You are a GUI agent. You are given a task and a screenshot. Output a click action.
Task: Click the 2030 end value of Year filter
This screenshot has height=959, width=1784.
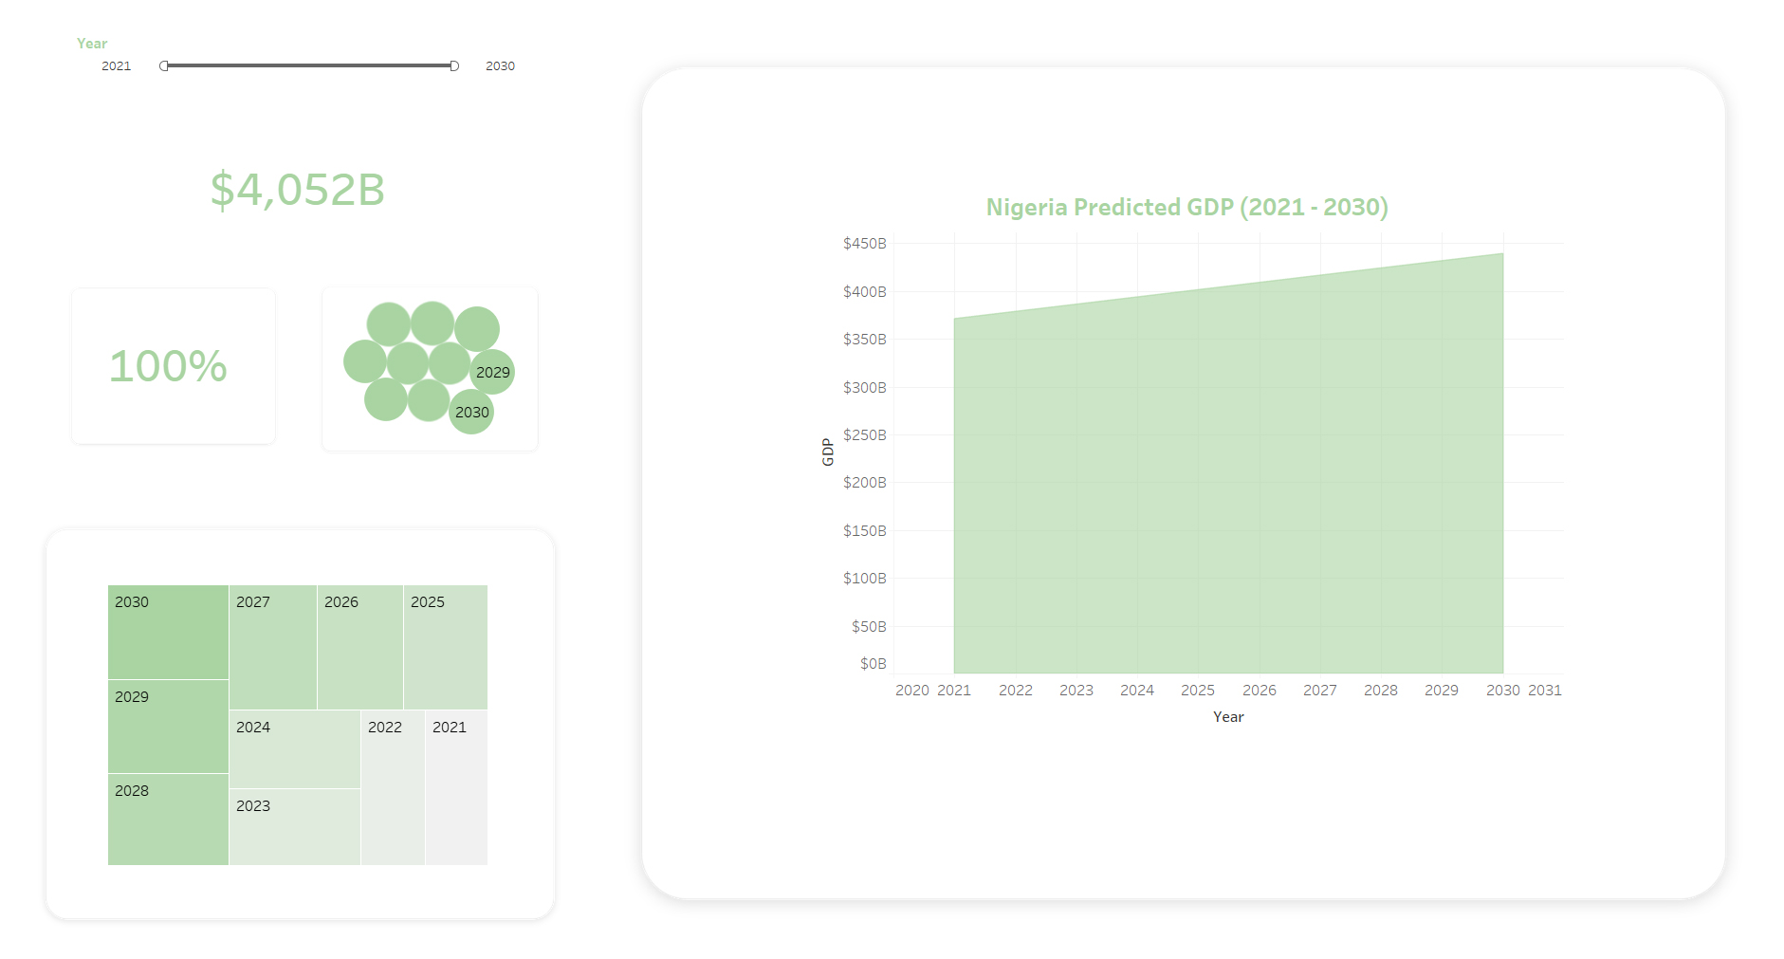[x=500, y=66]
